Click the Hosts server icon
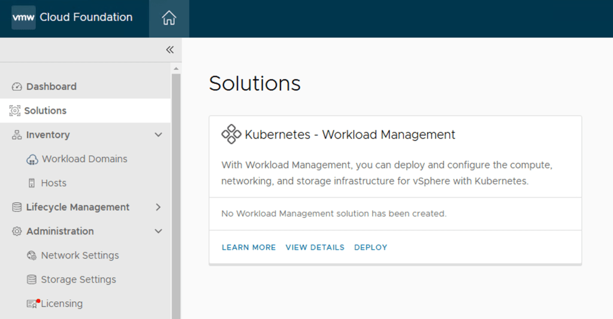The width and height of the screenshot is (613, 319). [x=32, y=183]
